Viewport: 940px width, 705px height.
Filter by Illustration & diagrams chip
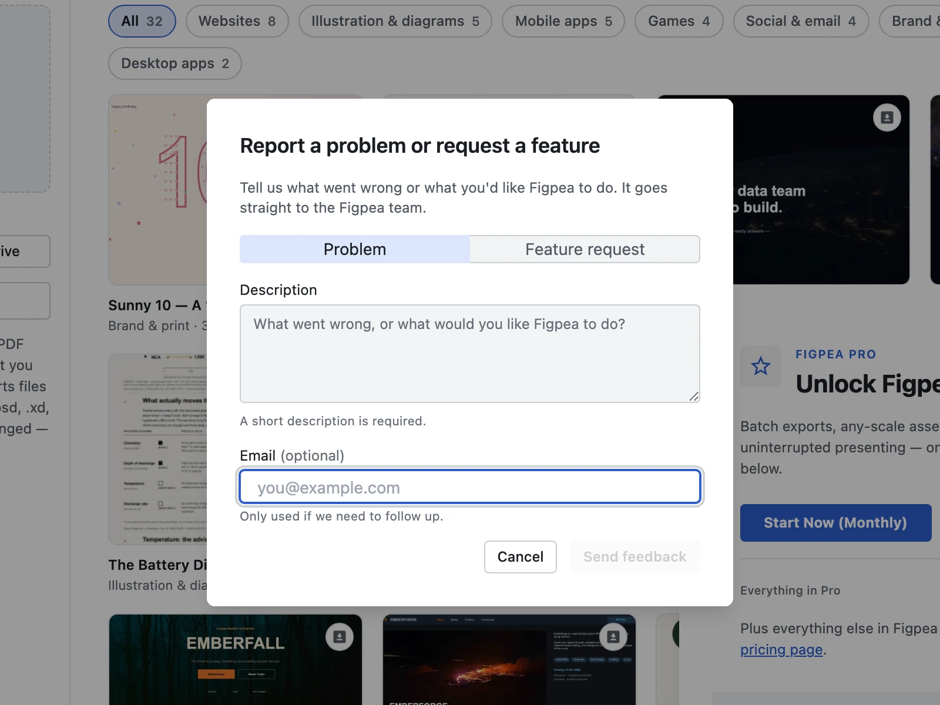[x=395, y=21]
